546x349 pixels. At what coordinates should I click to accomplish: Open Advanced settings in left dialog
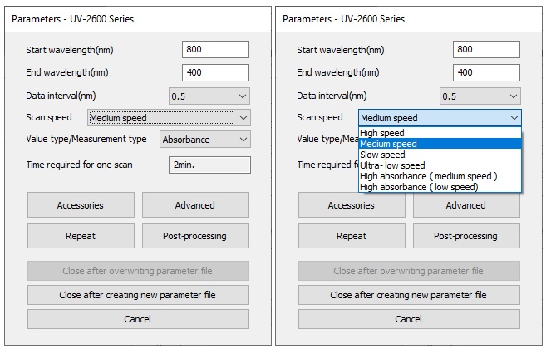[195, 205]
